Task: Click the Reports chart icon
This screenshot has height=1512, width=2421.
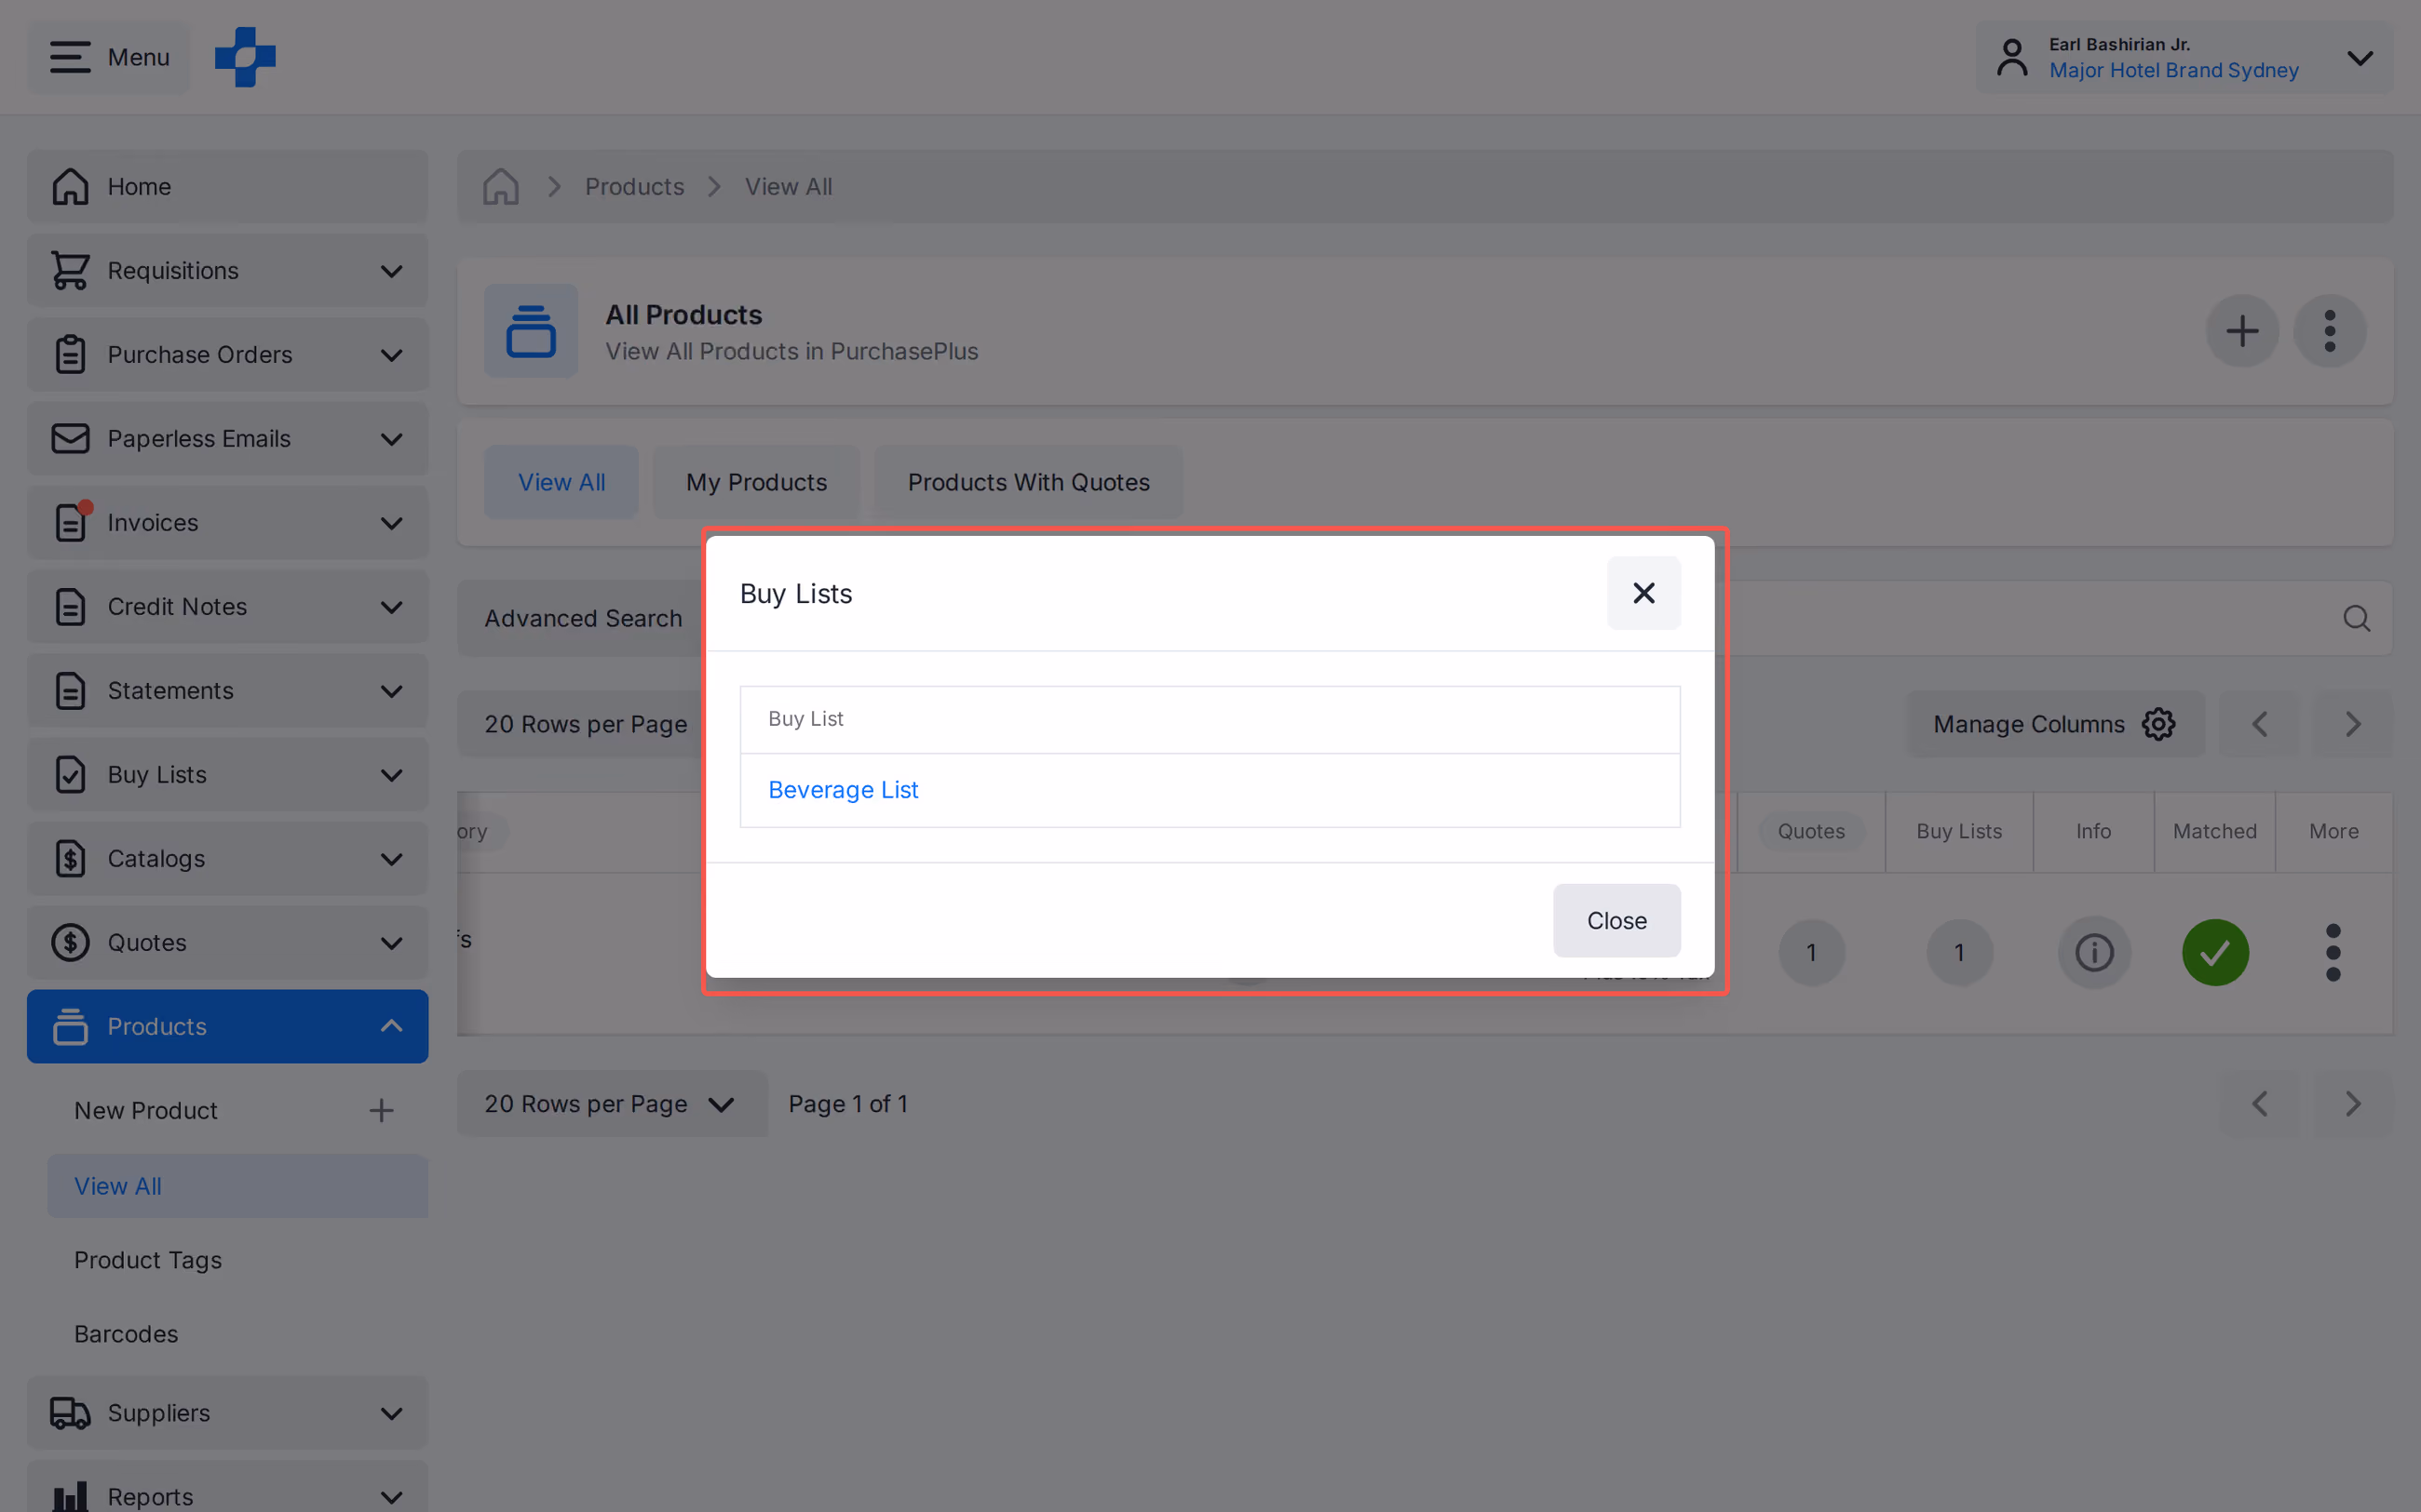Action: click(x=70, y=1496)
